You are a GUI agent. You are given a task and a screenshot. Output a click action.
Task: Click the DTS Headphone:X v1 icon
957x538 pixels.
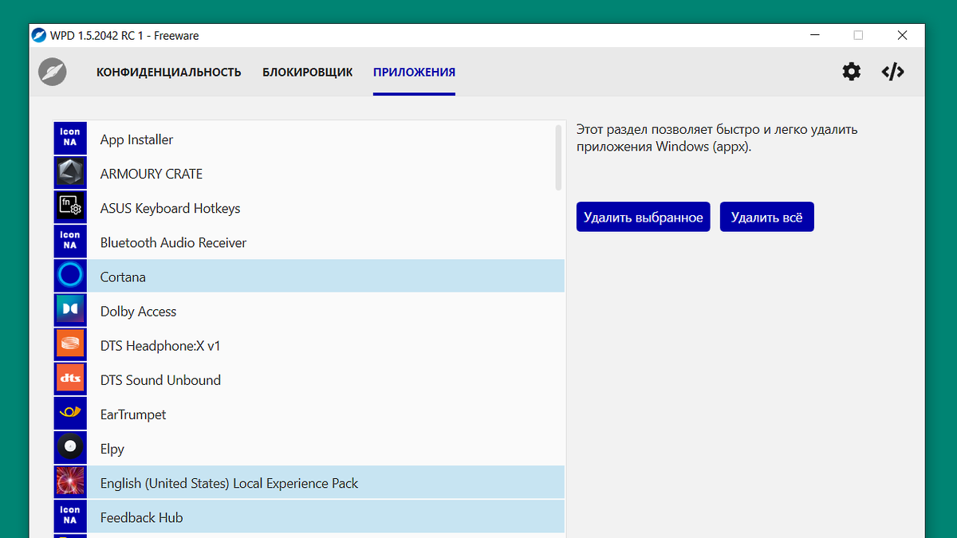(x=70, y=345)
